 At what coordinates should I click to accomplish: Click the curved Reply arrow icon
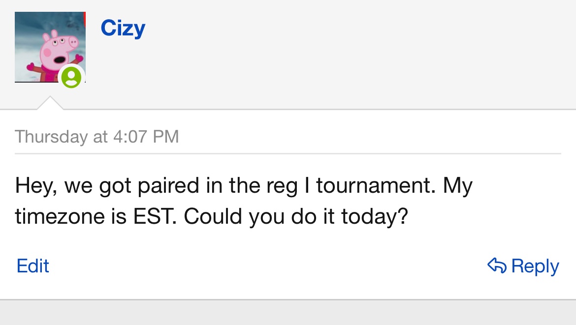(x=497, y=266)
